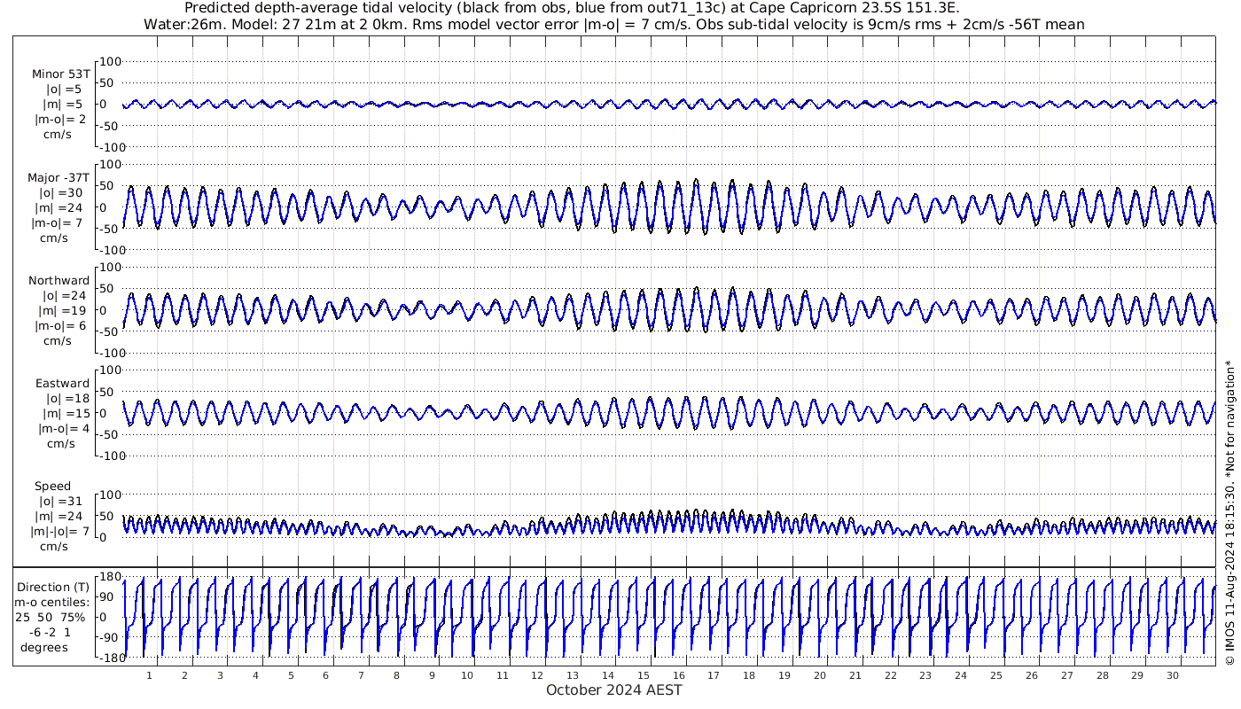Click "|o| =30" in the Major panel
This screenshot has width=1241, height=709.
click(x=61, y=193)
